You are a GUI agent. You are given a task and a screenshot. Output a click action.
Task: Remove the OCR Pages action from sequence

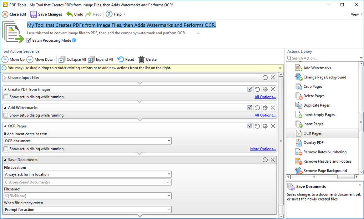[273, 126]
